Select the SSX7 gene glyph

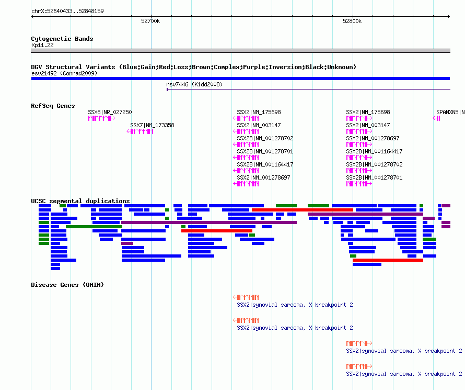140,131
